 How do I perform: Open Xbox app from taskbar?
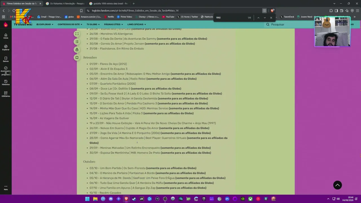pyautogui.click(x=250, y=199)
